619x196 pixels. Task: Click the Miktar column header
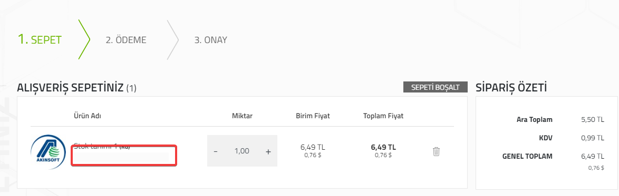click(x=242, y=116)
